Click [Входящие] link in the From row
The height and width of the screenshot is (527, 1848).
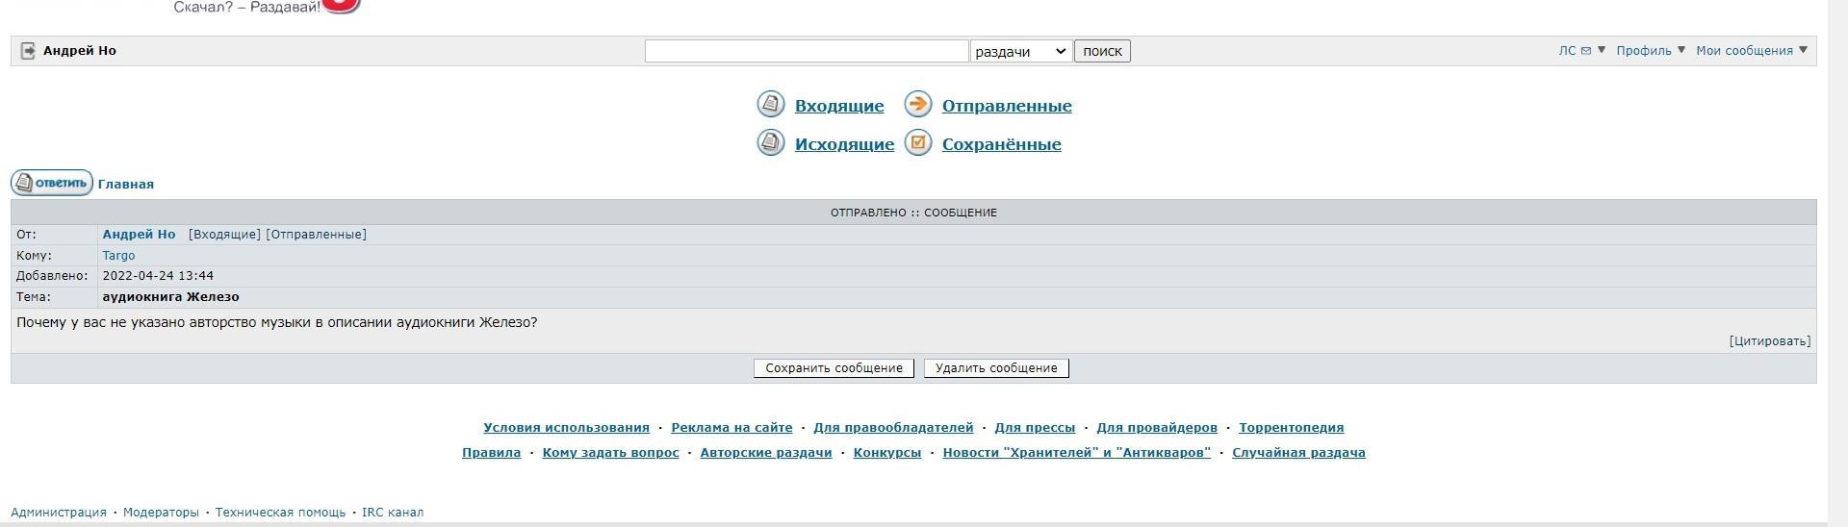tap(224, 235)
